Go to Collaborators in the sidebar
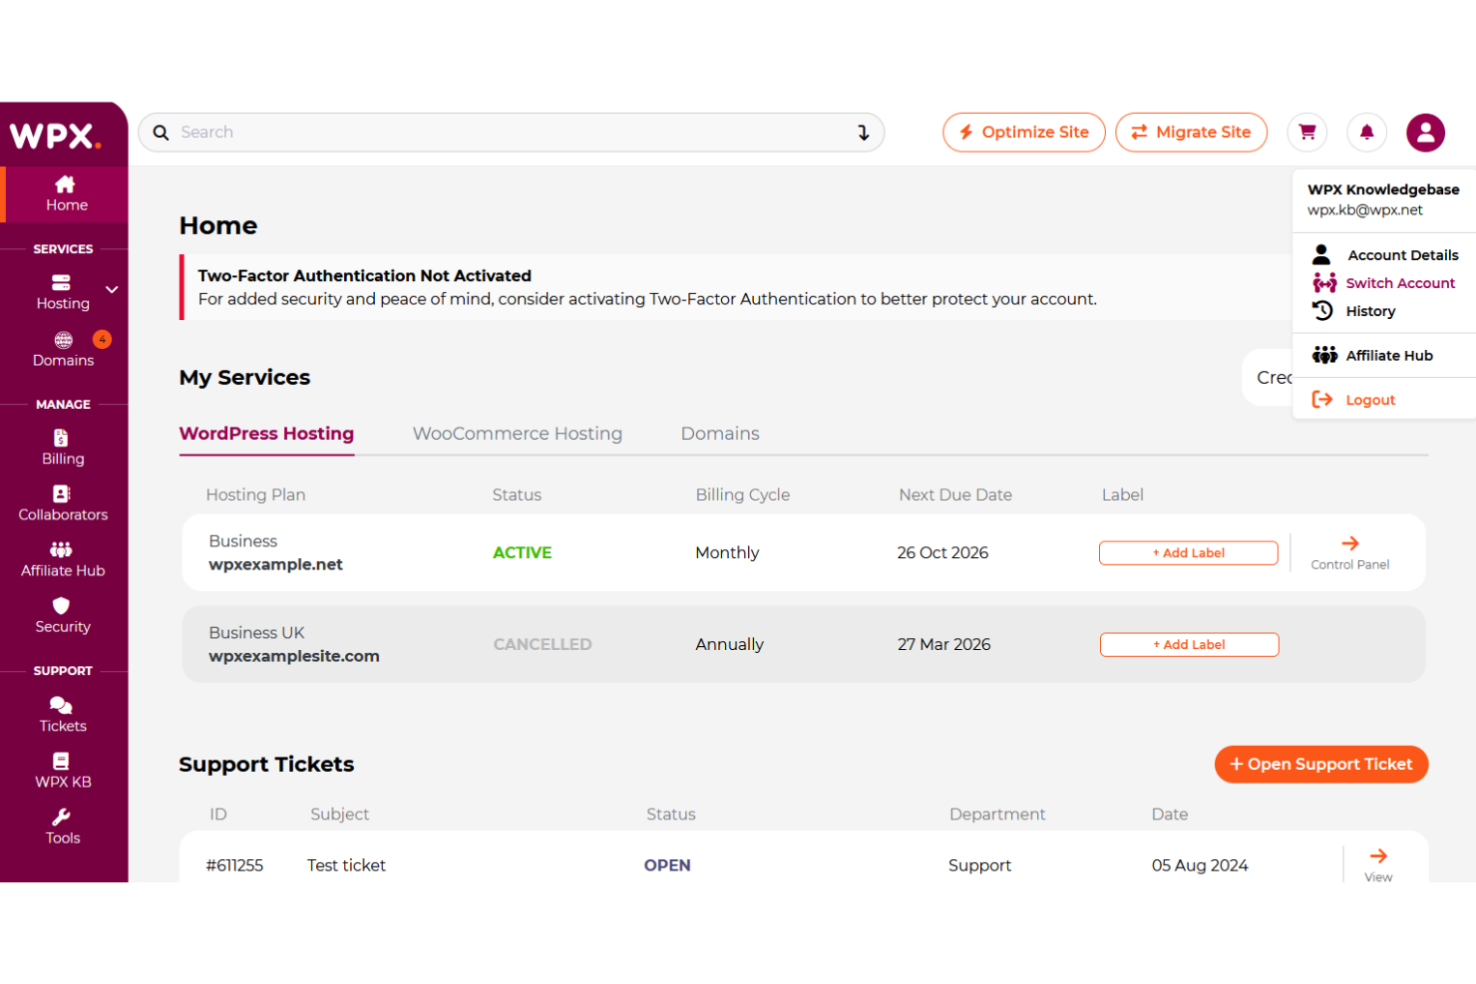This screenshot has height=984, width=1476. (x=62, y=503)
